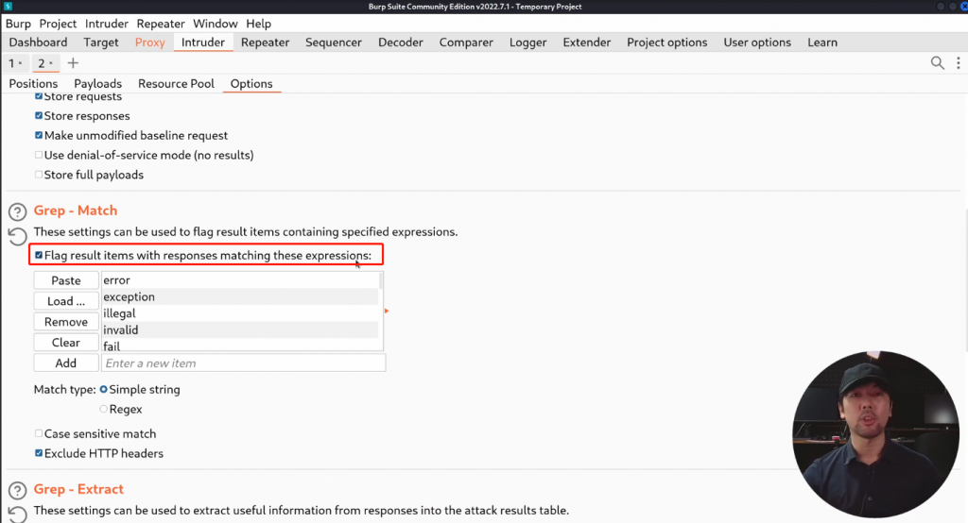Select 'fail' in the expressions list
The width and height of the screenshot is (968, 523).
click(x=240, y=346)
